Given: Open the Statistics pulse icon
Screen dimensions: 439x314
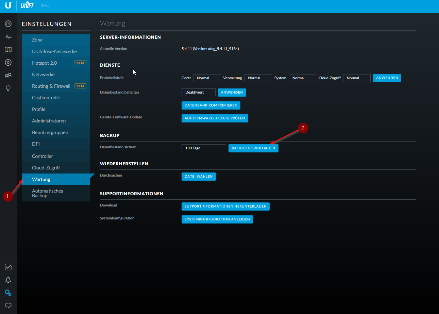Looking at the screenshot, I should tap(8, 37).
